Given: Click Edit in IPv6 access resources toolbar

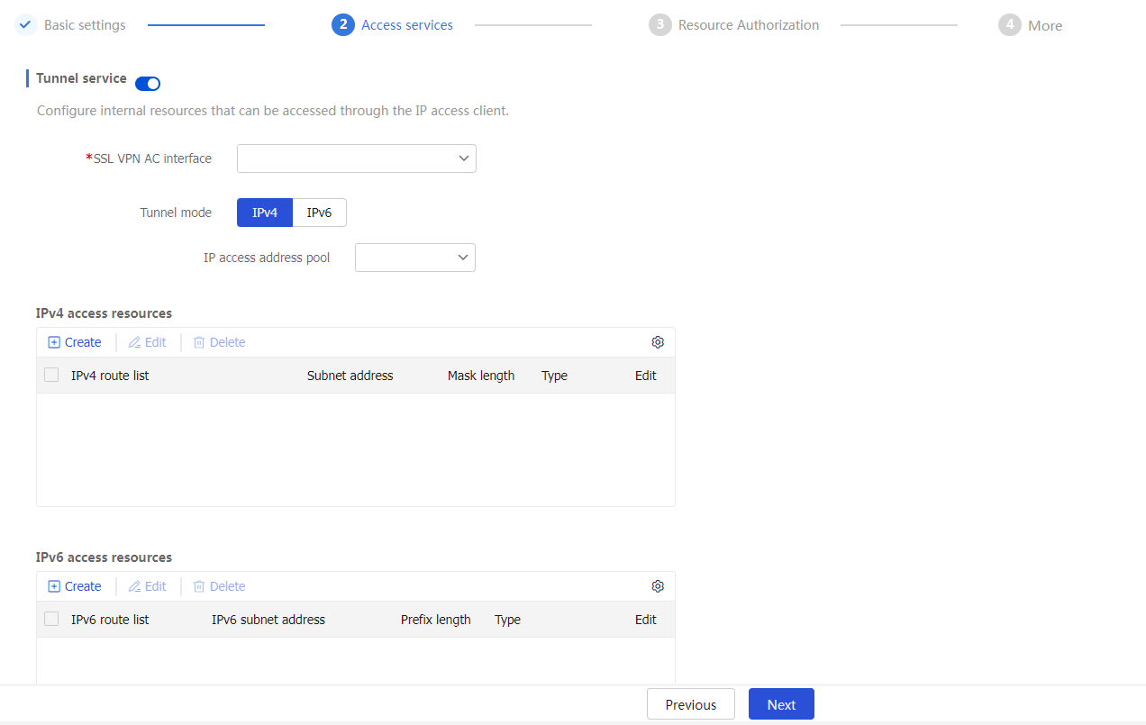Looking at the screenshot, I should coord(148,586).
